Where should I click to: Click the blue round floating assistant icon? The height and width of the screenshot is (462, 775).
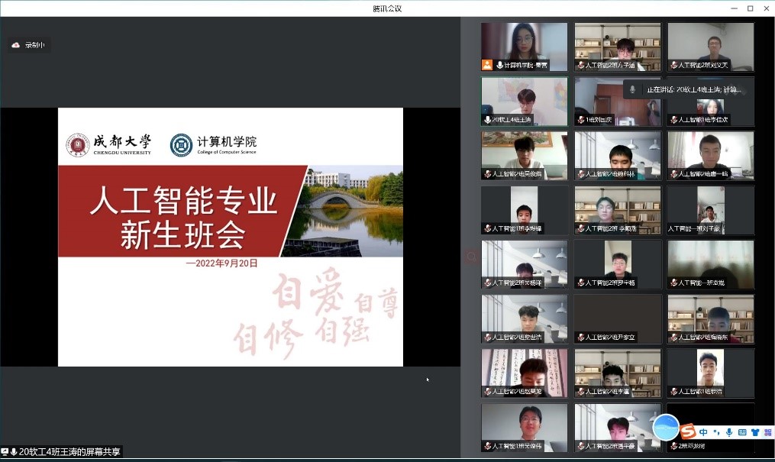pyautogui.click(x=666, y=427)
